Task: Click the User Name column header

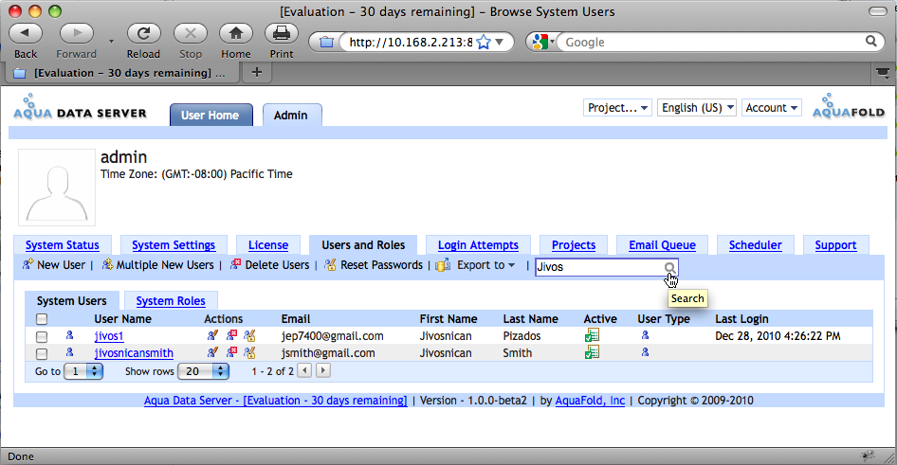Action: (122, 319)
